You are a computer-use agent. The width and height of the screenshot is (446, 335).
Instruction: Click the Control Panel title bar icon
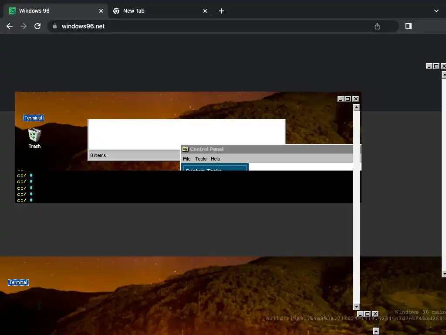click(186, 149)
